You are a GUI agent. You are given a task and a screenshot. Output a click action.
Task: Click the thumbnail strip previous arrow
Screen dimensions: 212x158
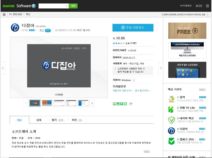coord(26,103)
